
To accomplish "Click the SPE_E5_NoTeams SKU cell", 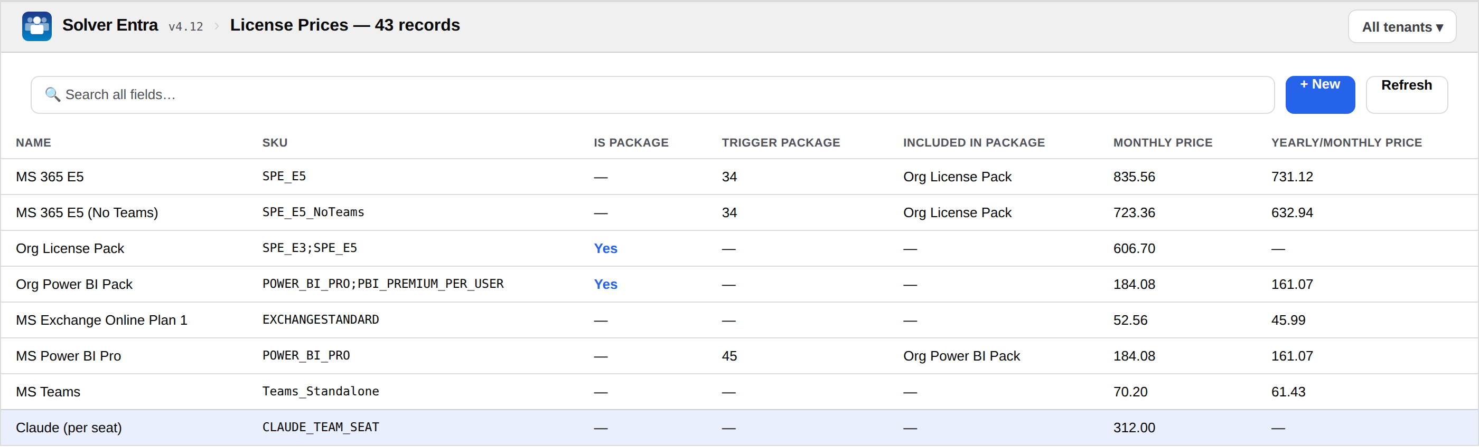I will pyautogui.click(x=313, y=212).
